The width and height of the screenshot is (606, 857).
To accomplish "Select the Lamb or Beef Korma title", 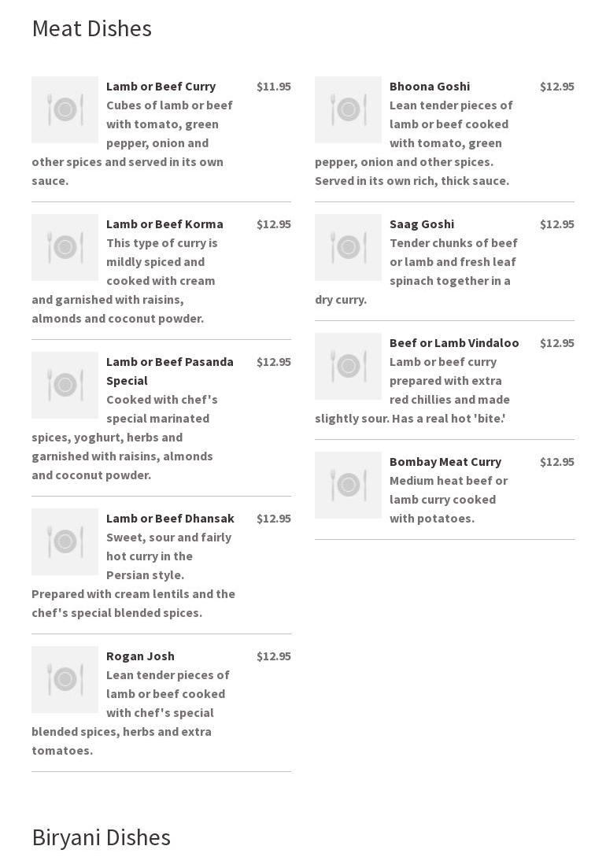I will coord(164,223).
